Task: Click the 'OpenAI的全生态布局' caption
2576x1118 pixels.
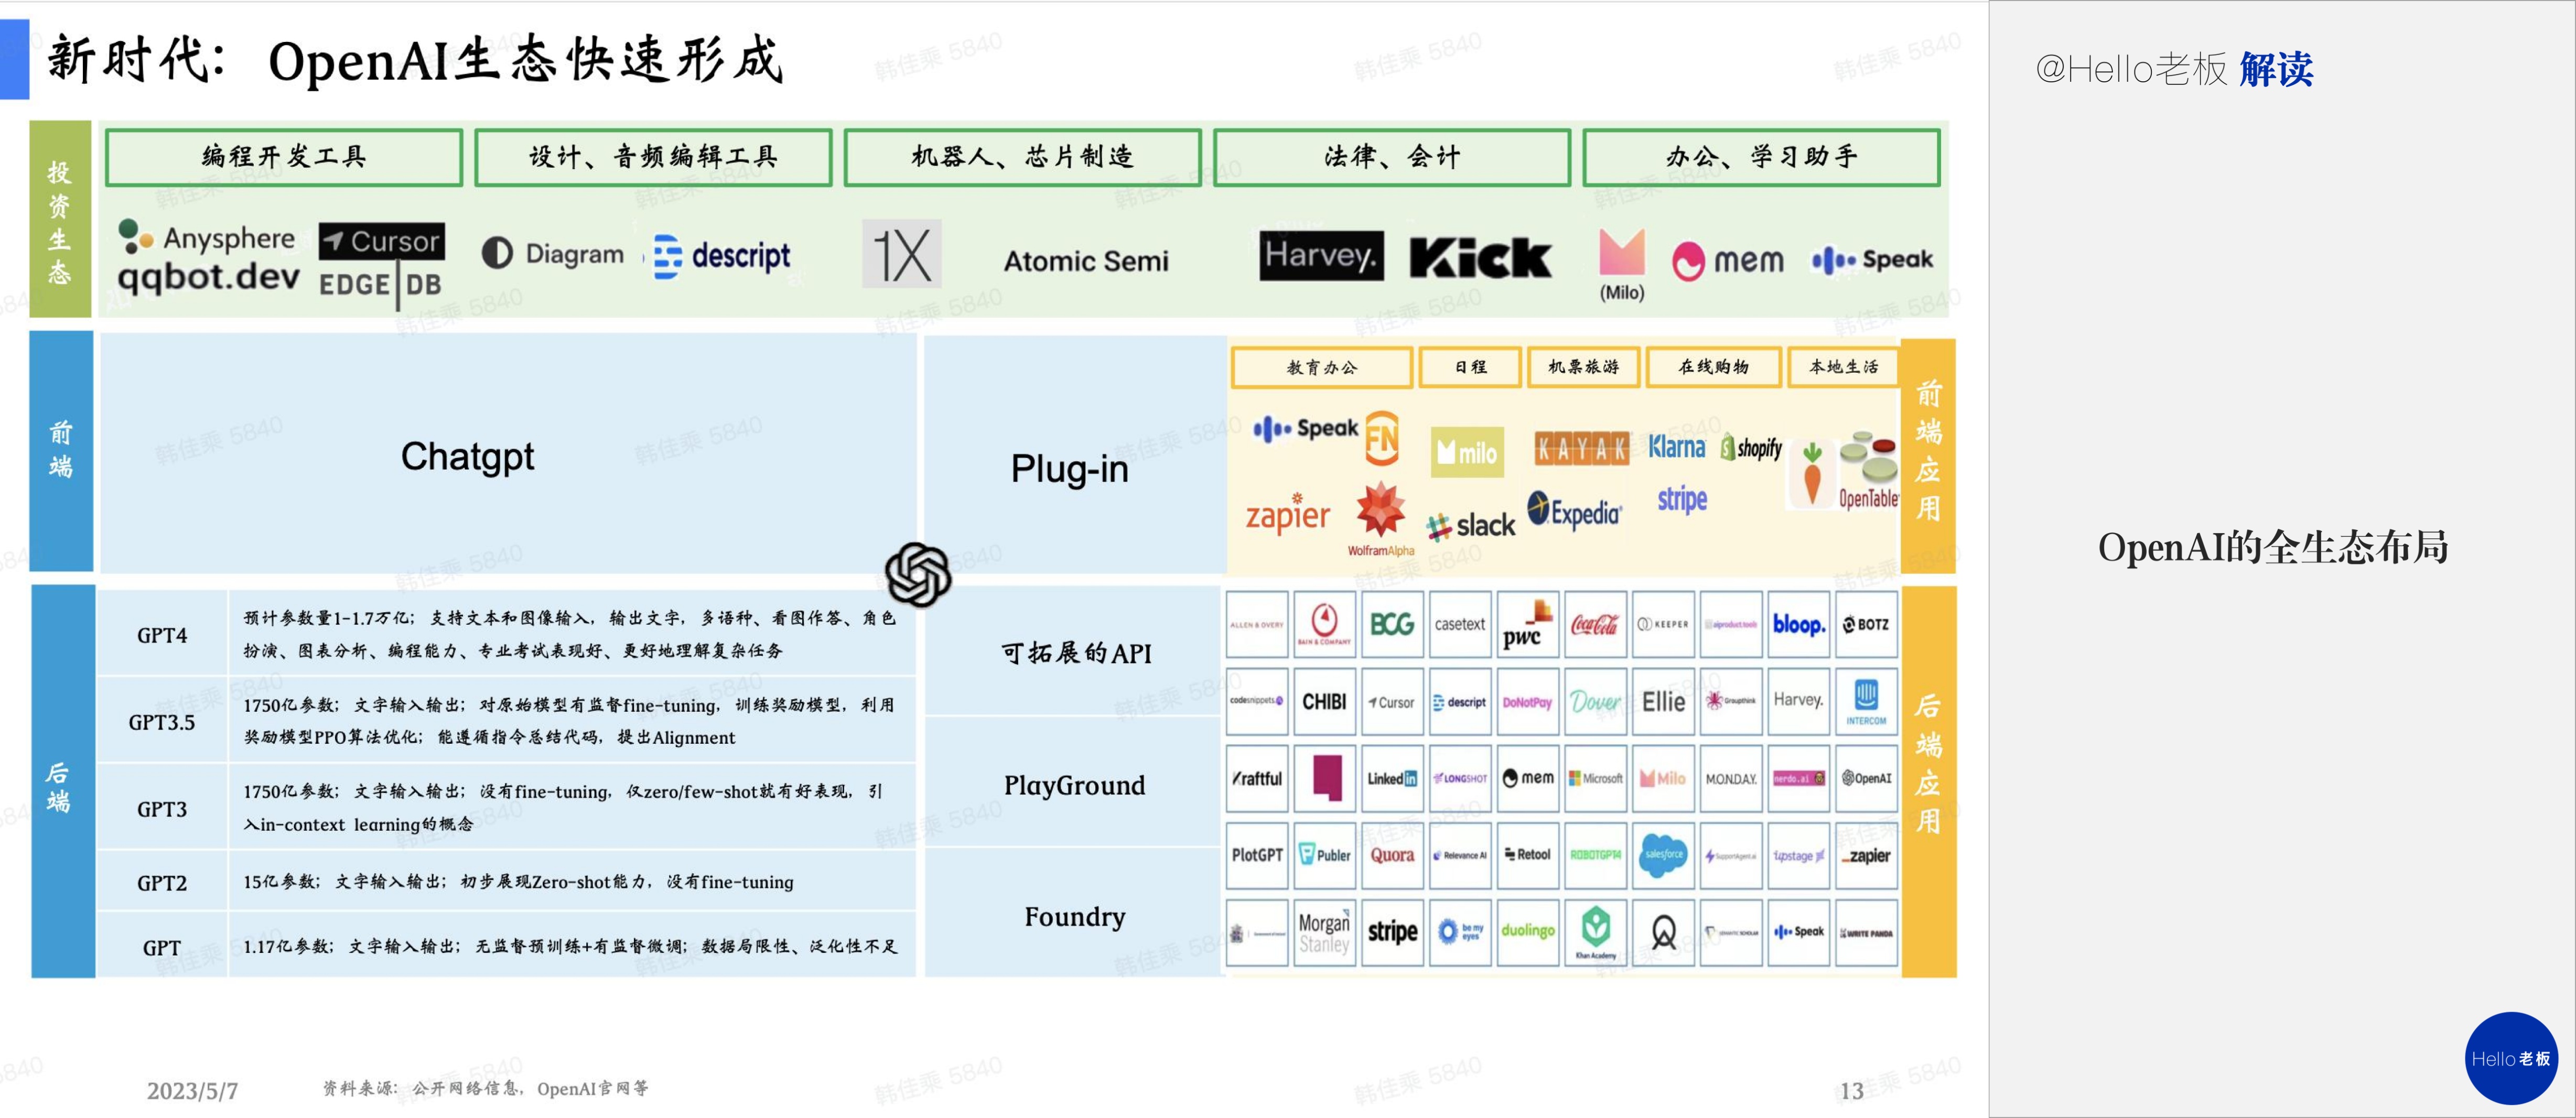Action: click(2272, 548)
